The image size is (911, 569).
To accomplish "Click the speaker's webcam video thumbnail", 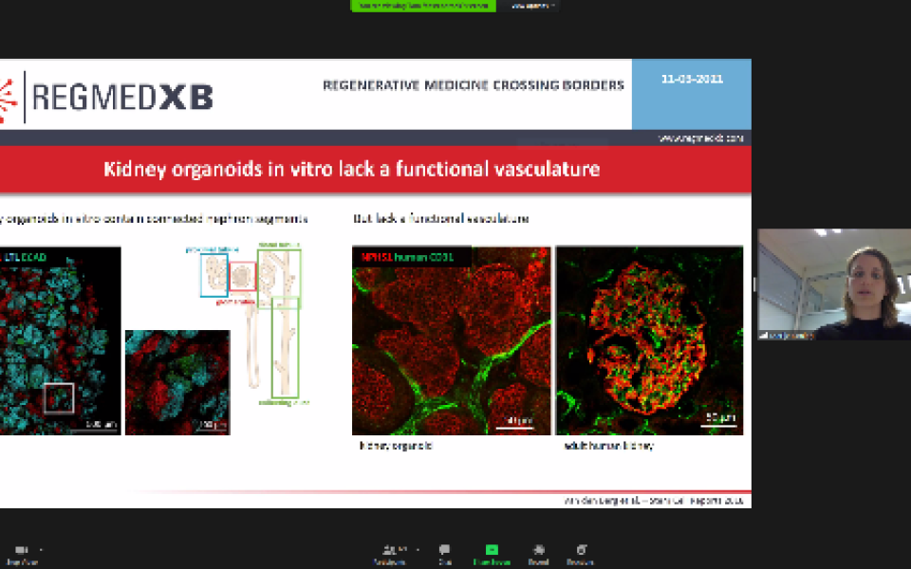I will (x=834, y=284).
